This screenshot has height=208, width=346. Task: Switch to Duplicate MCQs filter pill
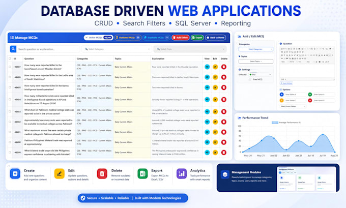tap(156, 38)
